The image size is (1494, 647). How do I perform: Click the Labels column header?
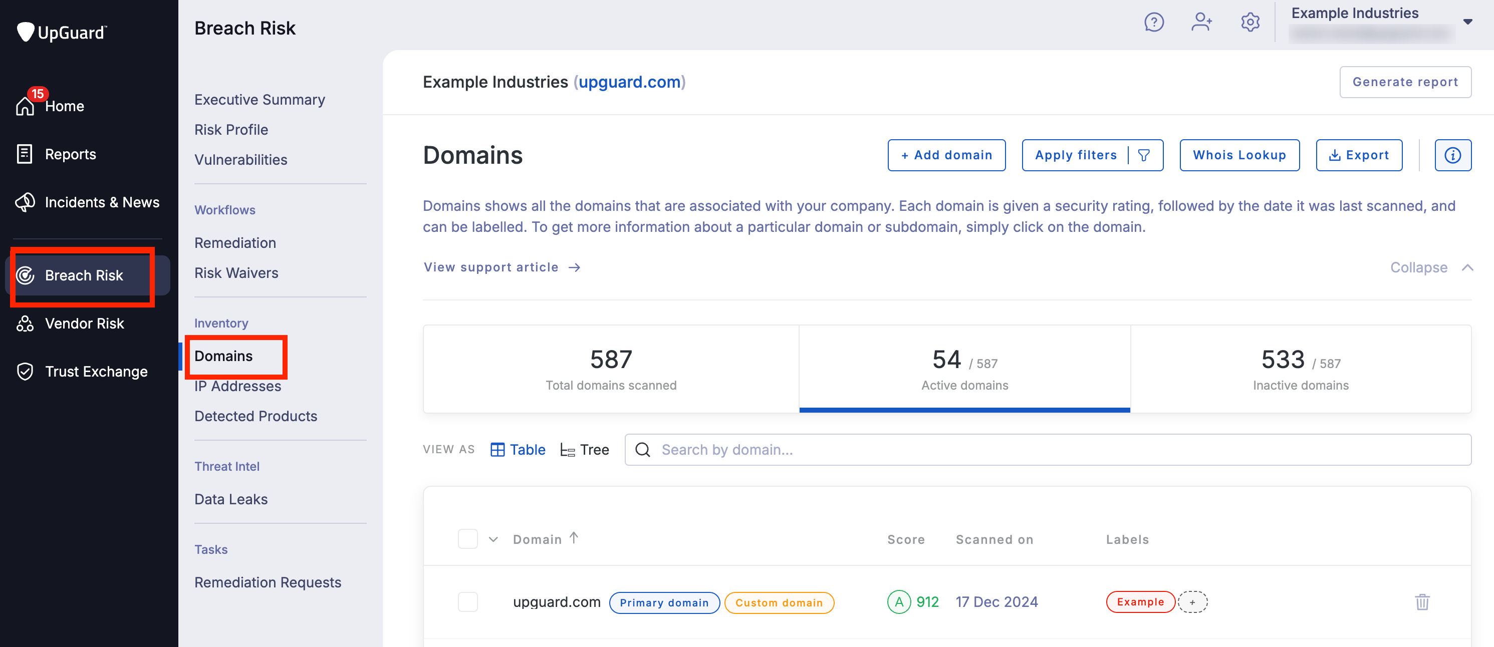(x=1127, y=540)
